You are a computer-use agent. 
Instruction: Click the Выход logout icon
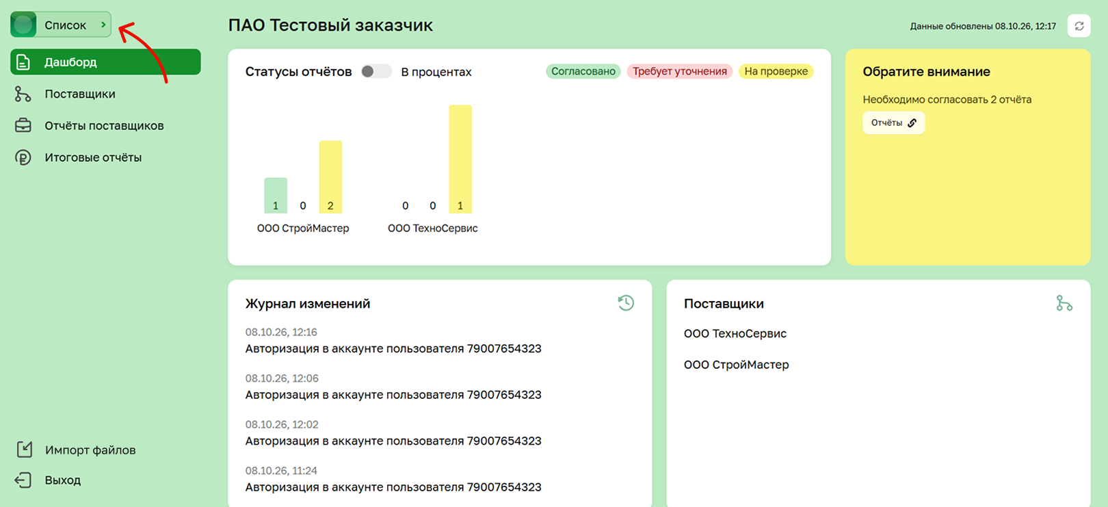pos(23,480)
